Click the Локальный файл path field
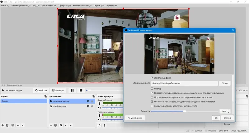The width and height of the screenshot is (249, 133). pyautogui.click(x=184, y=83)
